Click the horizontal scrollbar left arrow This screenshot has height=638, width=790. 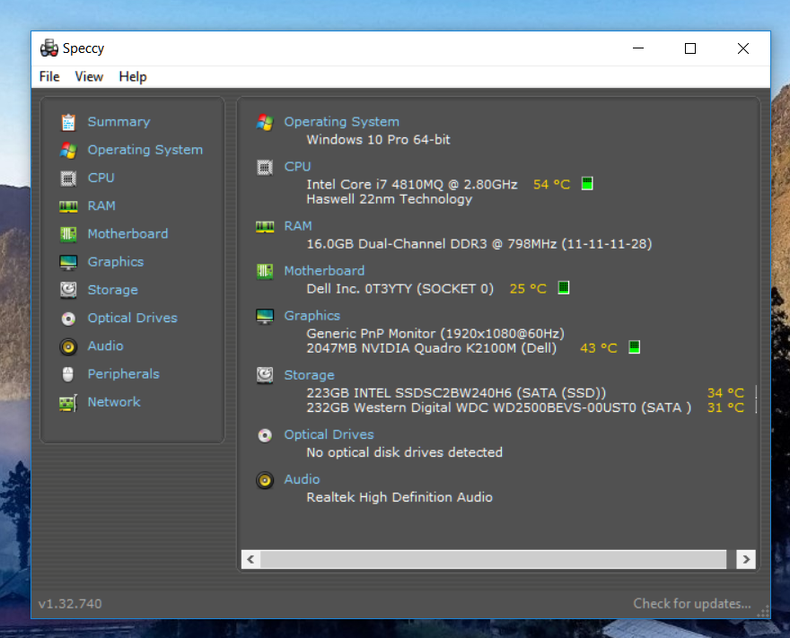[x=250, y=559]
